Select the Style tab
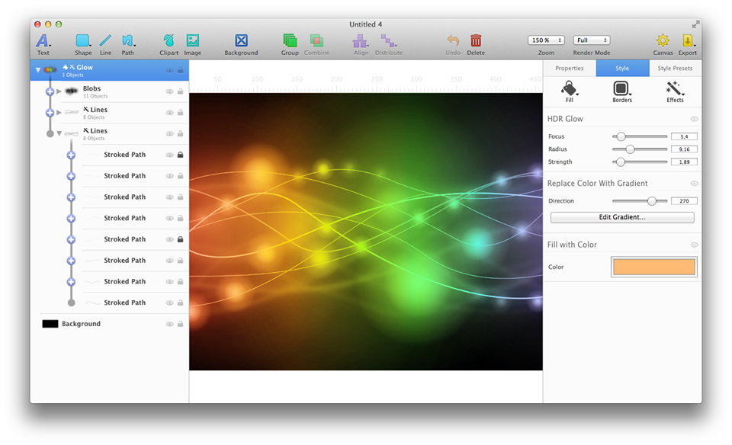 tap(622, 68)
